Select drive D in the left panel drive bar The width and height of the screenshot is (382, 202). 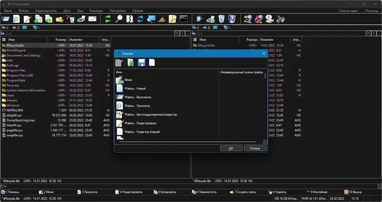coord(16,28)
